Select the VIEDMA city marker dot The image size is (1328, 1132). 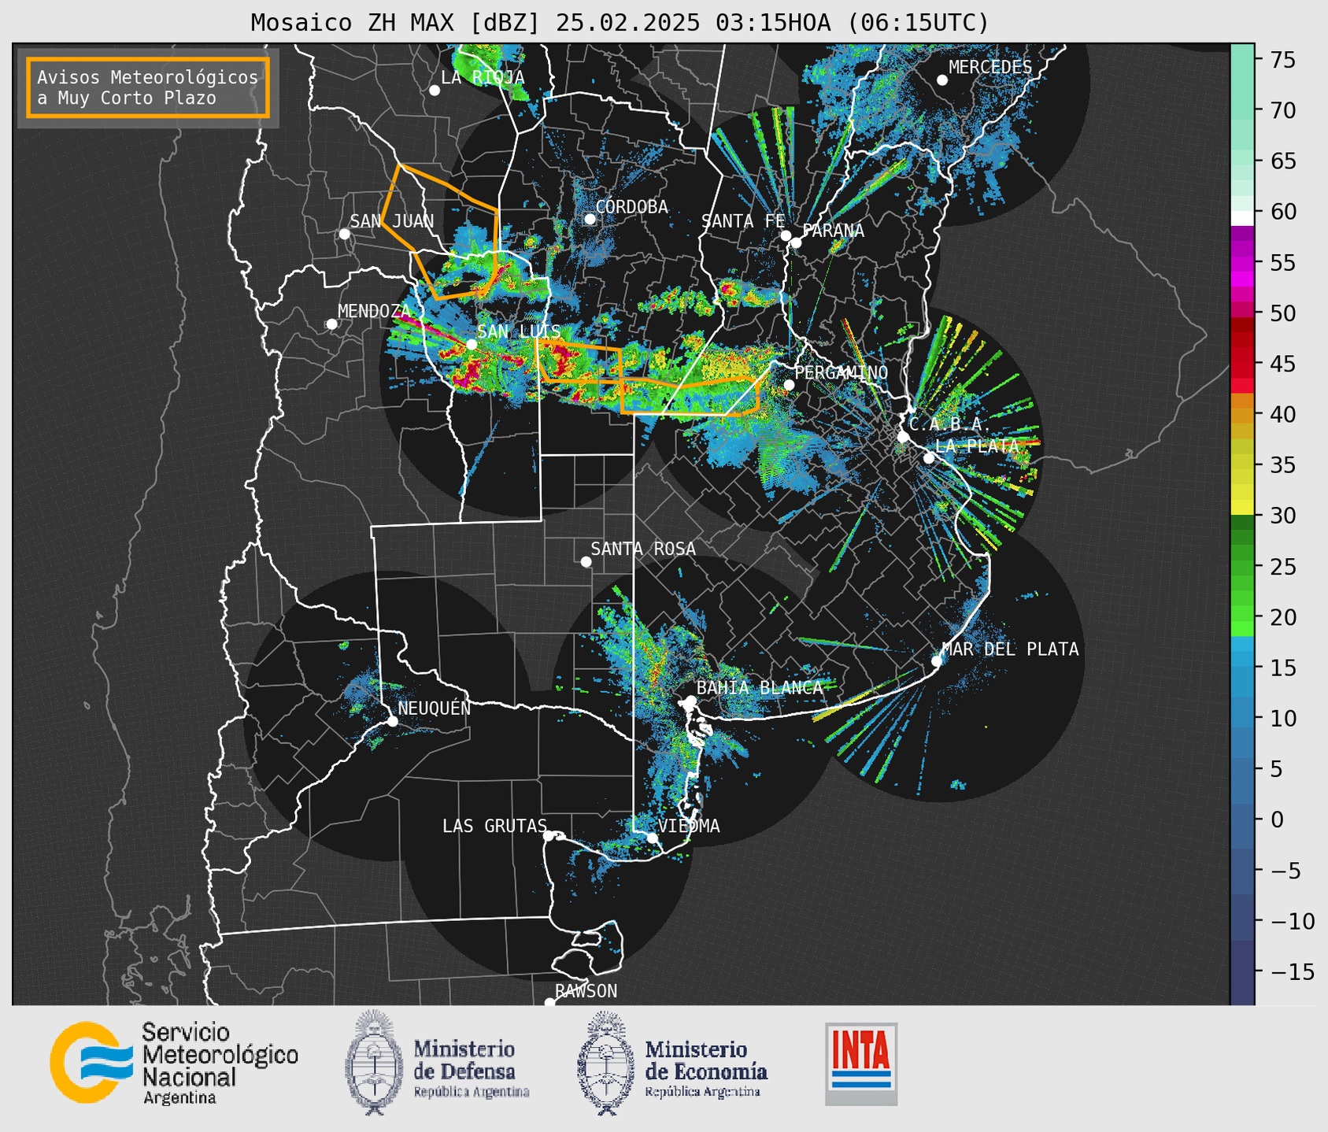click(653, 838)
